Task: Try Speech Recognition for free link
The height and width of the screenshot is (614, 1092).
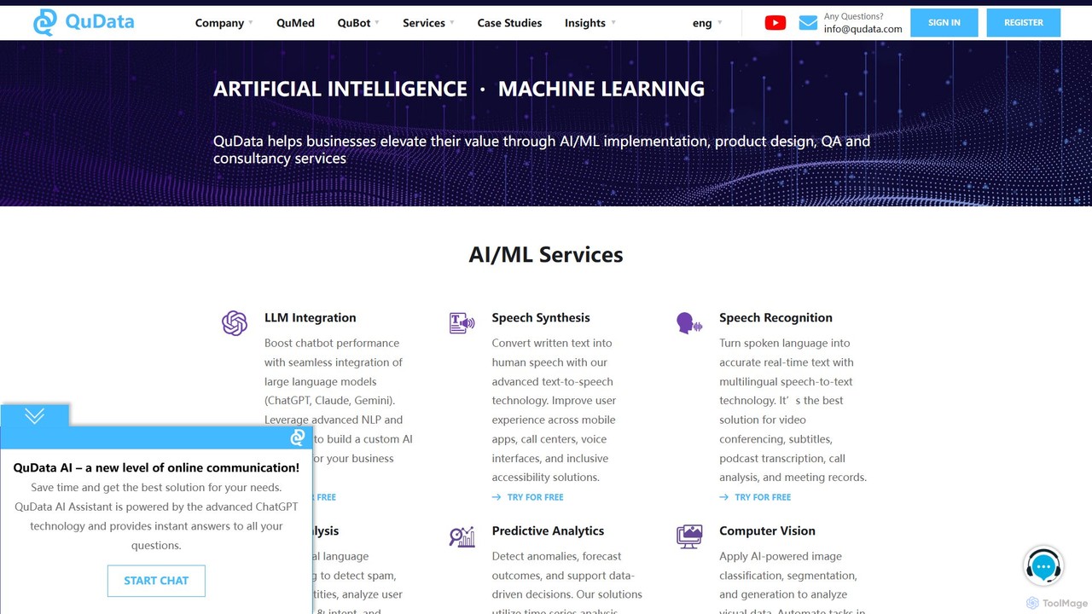Action: [x=755, y=497]
